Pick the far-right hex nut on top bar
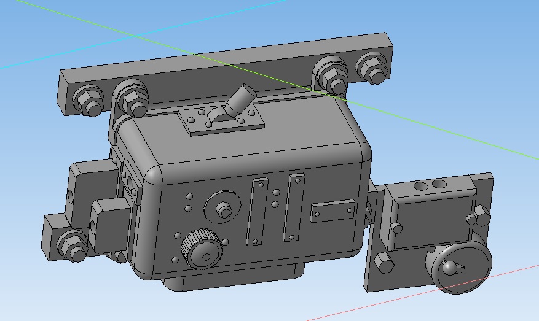Viewport: 539px width, 321px height. click(x=372, y=68)
